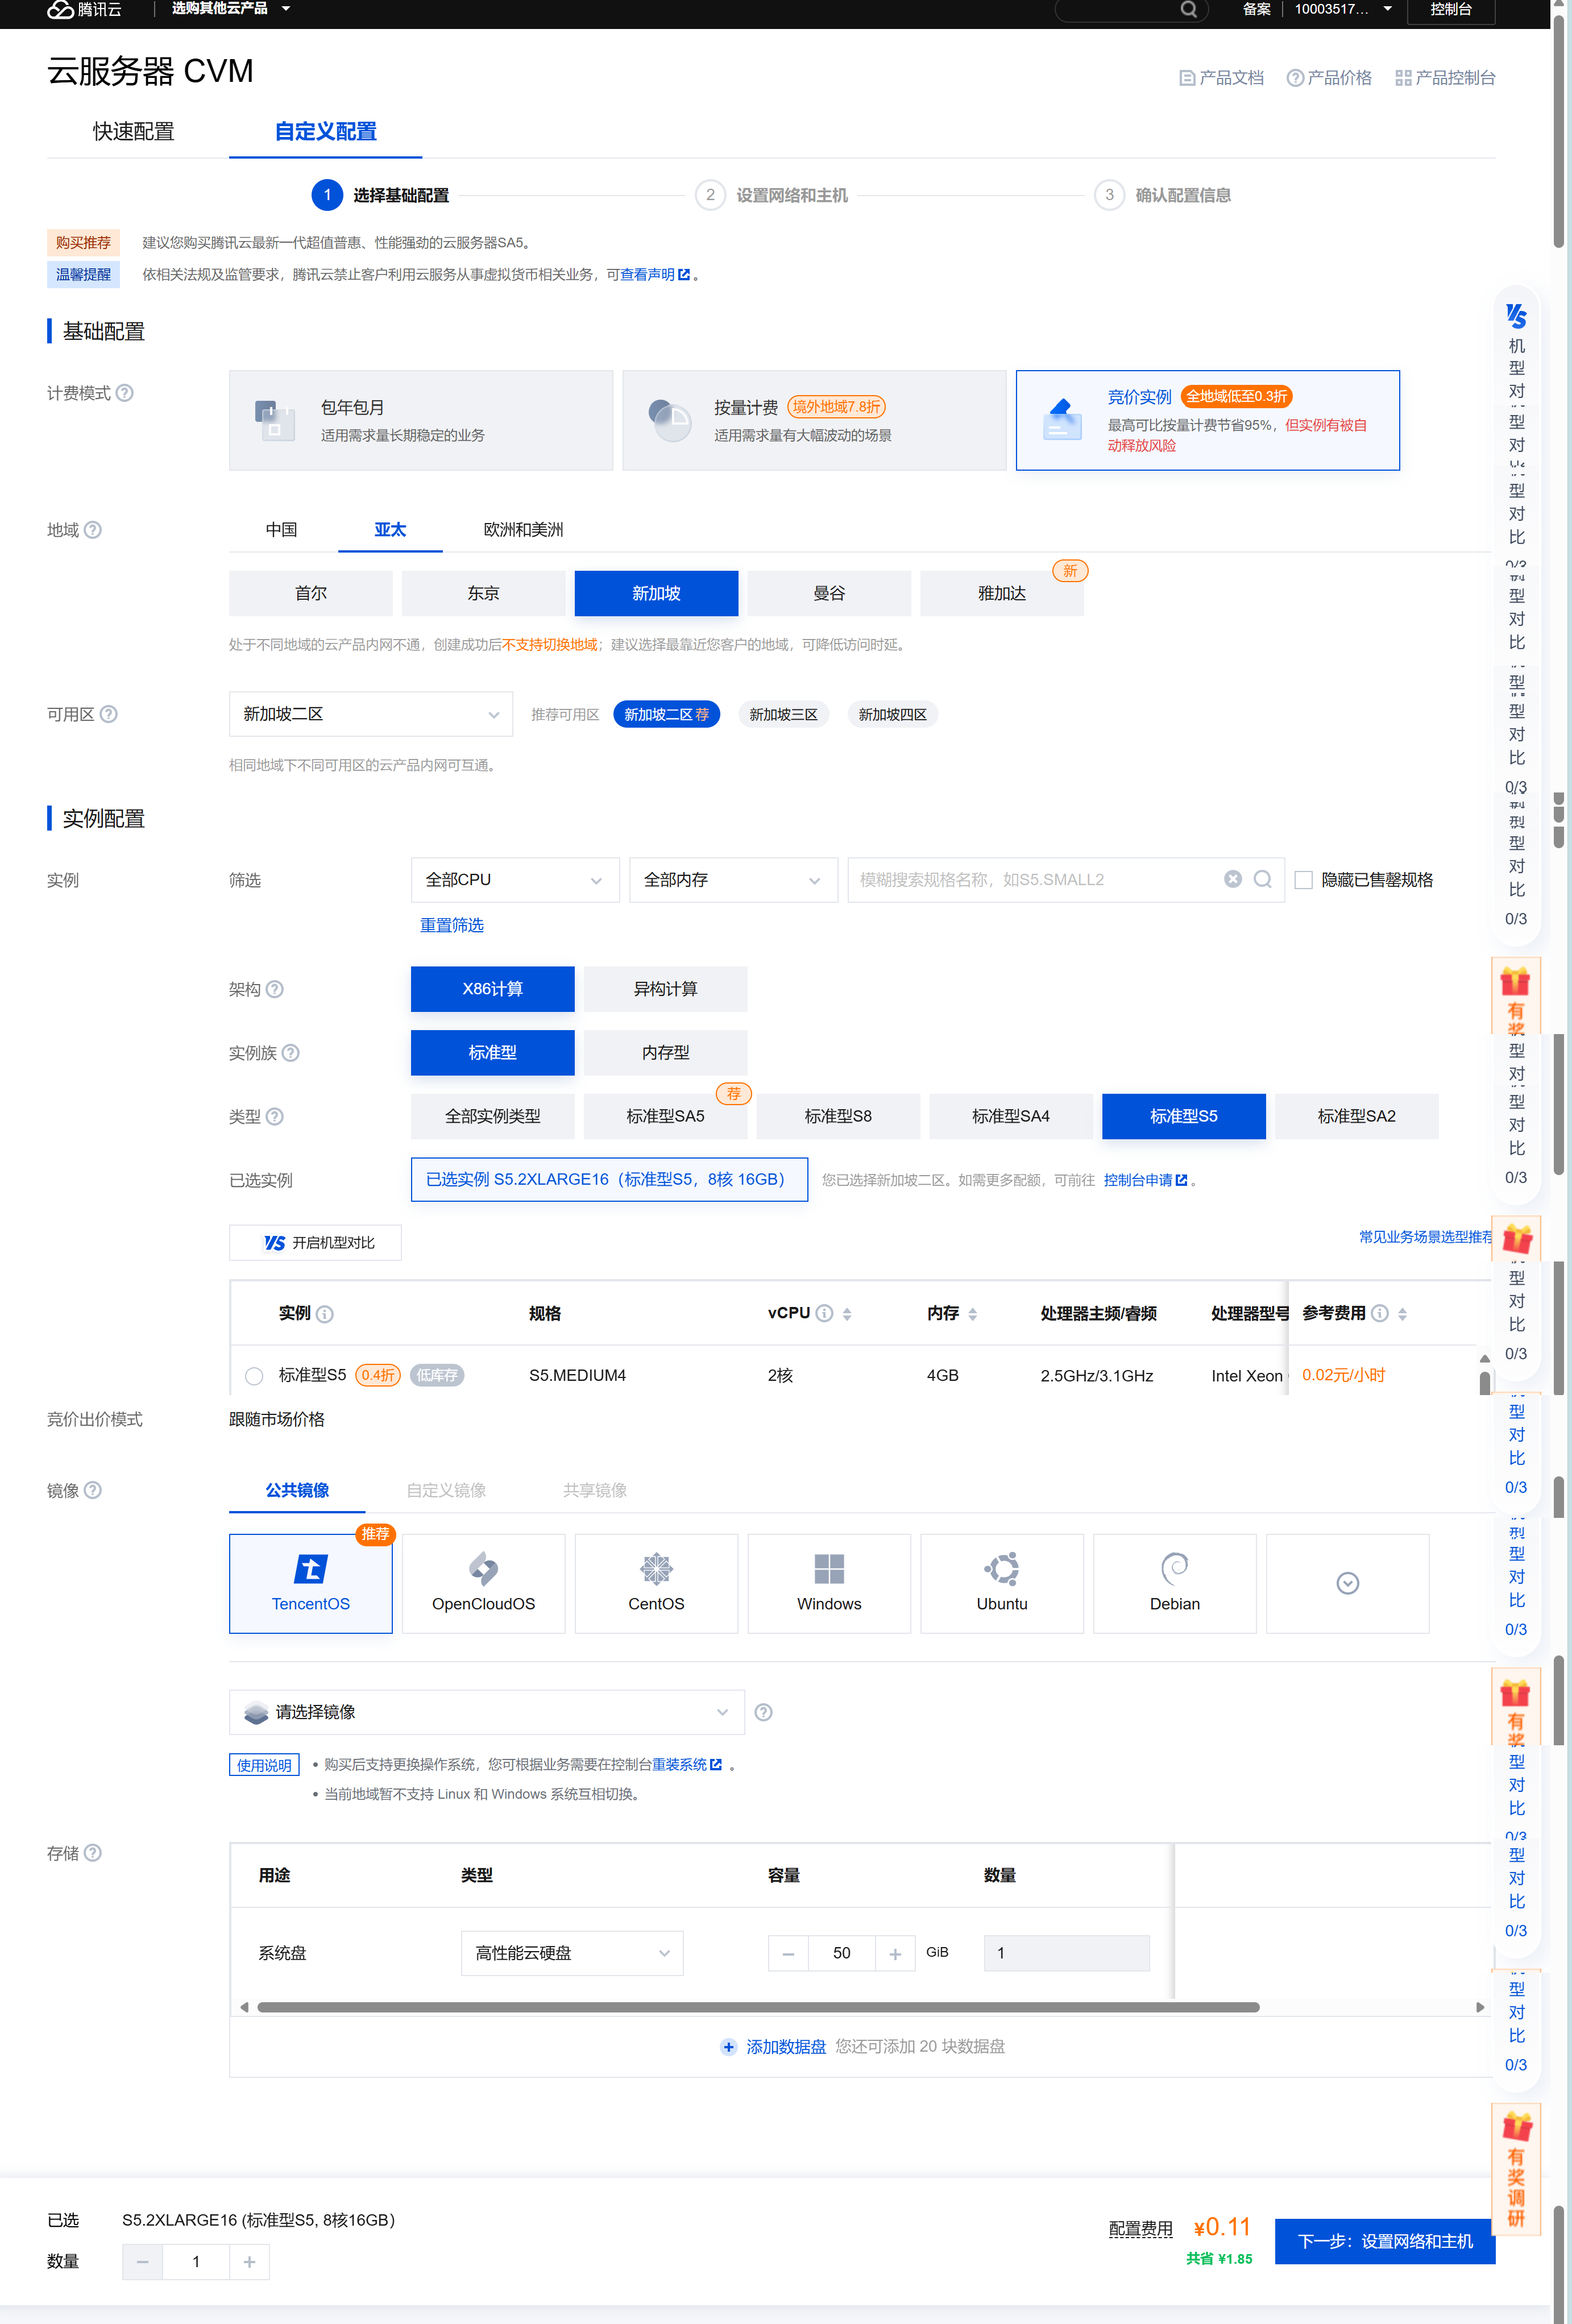Image resolution: width=1572 pixels, height=2324 pixels.
Task: Click the search magnifier in top bar
Action: tap(1188, 10)
